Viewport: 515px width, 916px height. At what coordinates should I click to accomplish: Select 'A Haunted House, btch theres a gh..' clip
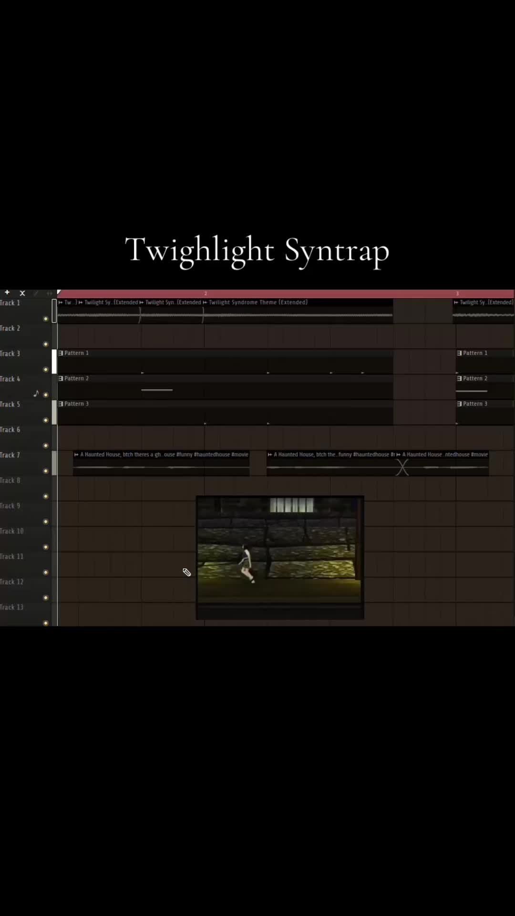click(x=161, y=463)
